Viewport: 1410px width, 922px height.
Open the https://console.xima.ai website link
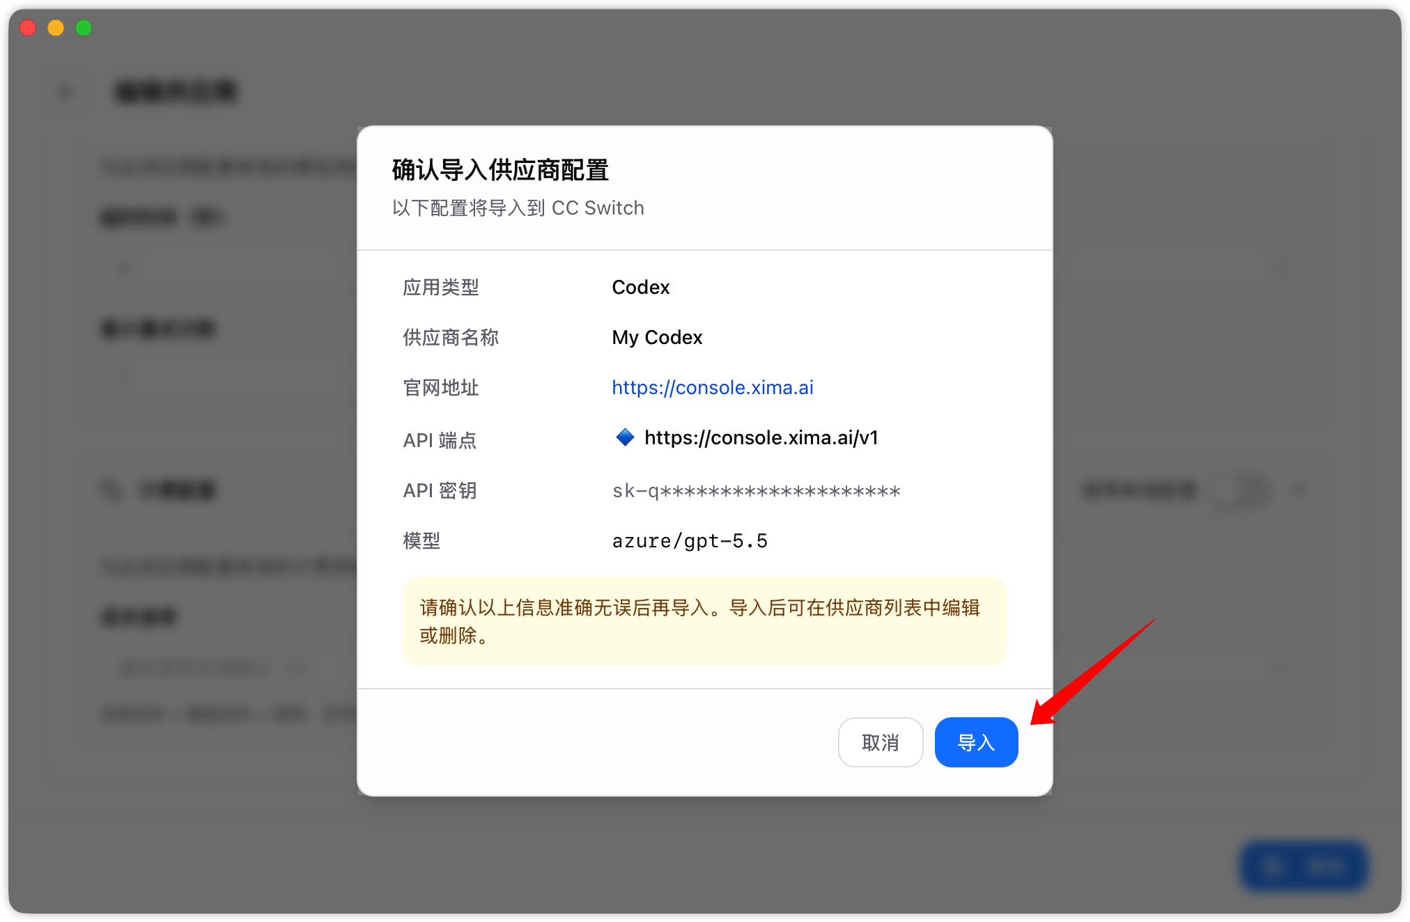click(x=712, y=387)
